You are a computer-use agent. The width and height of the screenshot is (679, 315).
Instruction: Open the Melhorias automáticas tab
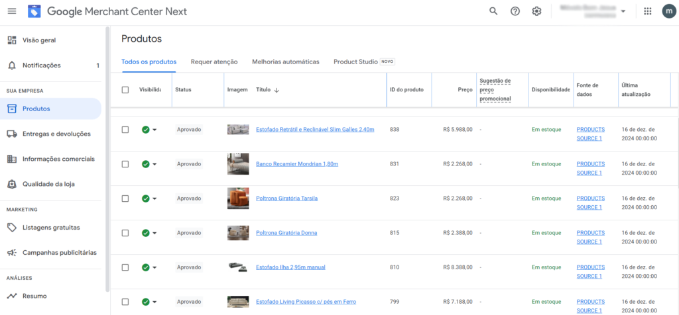[285, 62]
